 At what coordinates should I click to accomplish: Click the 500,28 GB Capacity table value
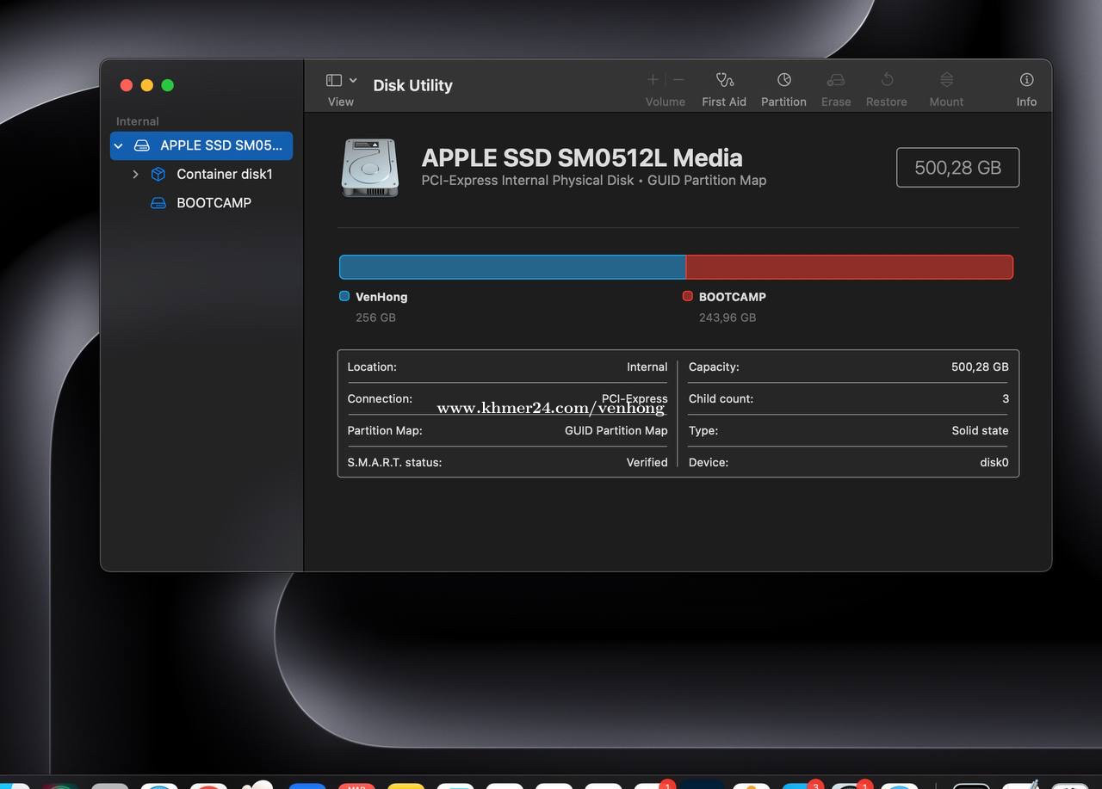coord(980,367)
